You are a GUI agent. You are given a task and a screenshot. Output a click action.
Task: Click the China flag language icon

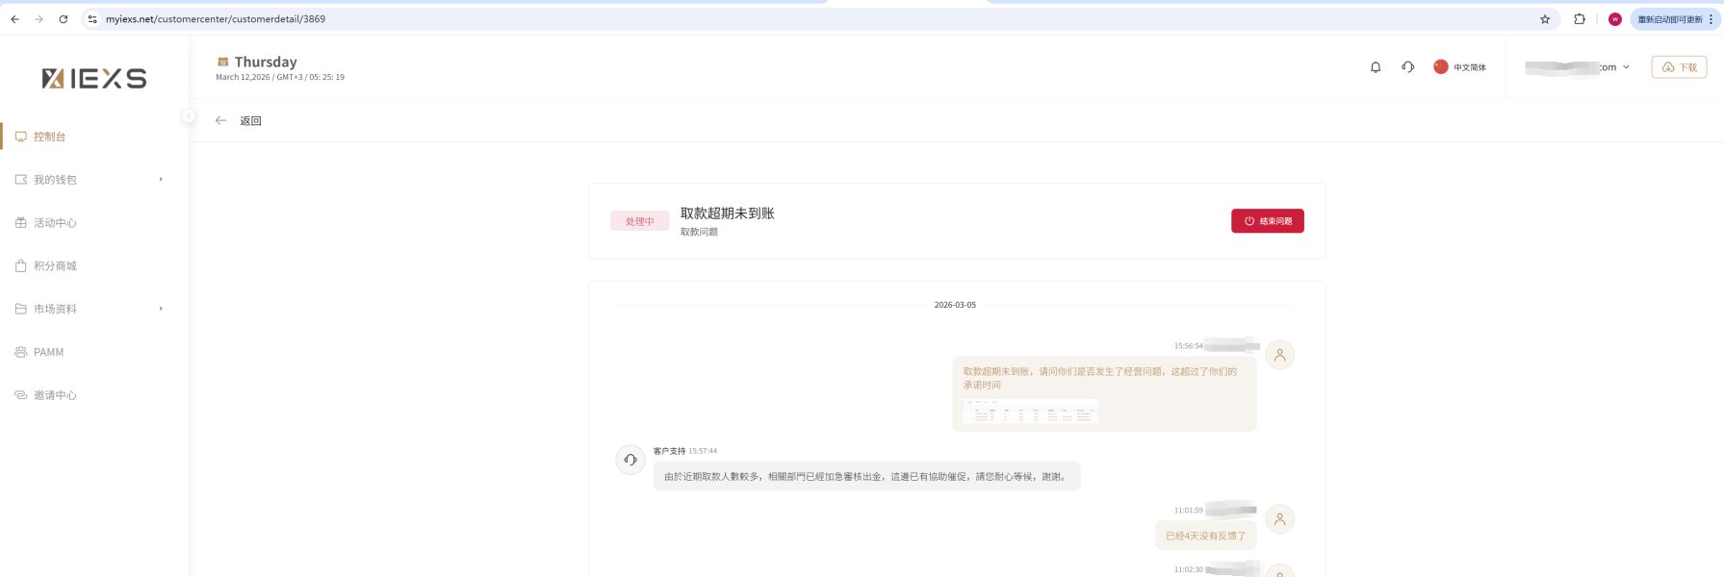click(x=1441, y=66)
